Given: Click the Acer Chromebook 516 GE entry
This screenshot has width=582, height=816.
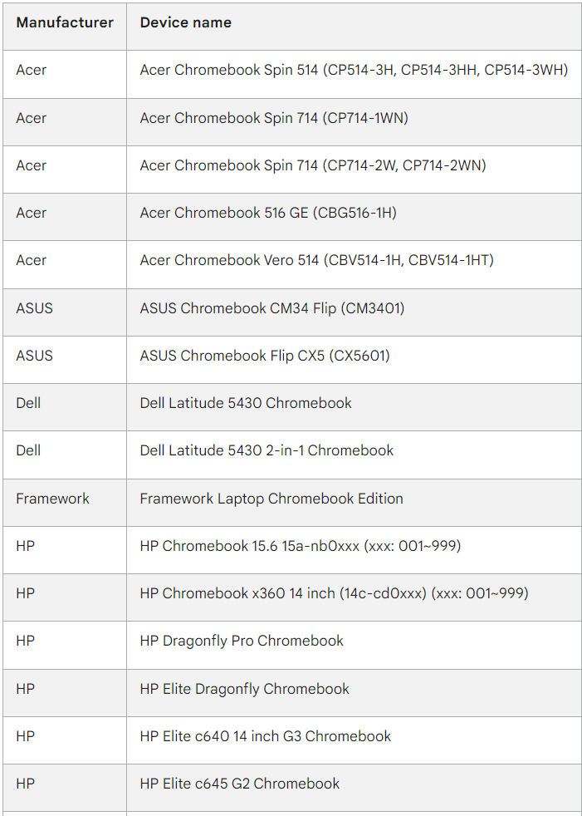Looking at the screenshot, I should [268, 213].
